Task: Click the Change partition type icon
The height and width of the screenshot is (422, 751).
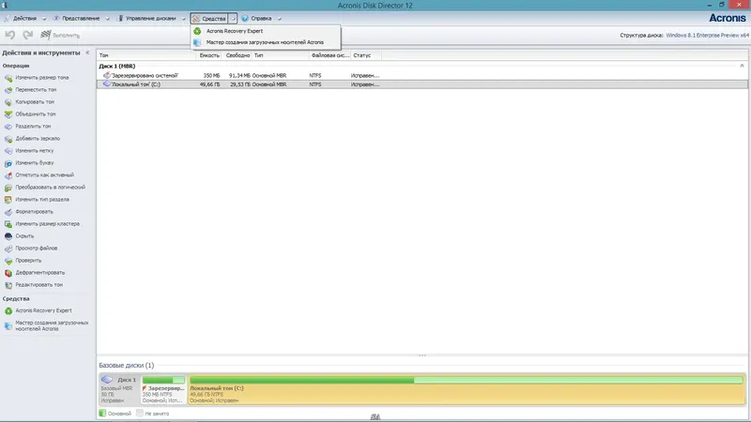Action: coord(8,200)
